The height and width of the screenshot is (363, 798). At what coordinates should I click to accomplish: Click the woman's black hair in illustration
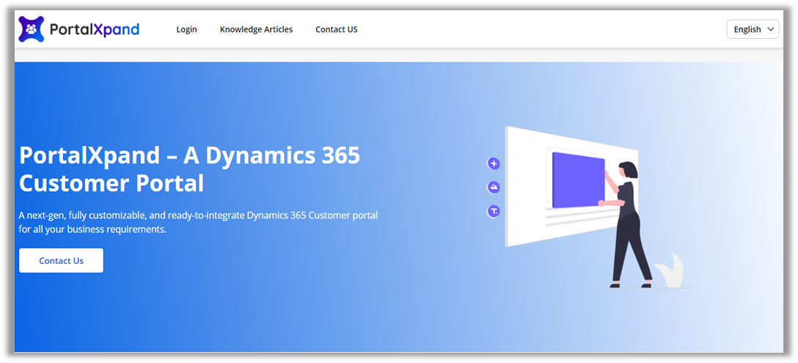pos(629,169)
